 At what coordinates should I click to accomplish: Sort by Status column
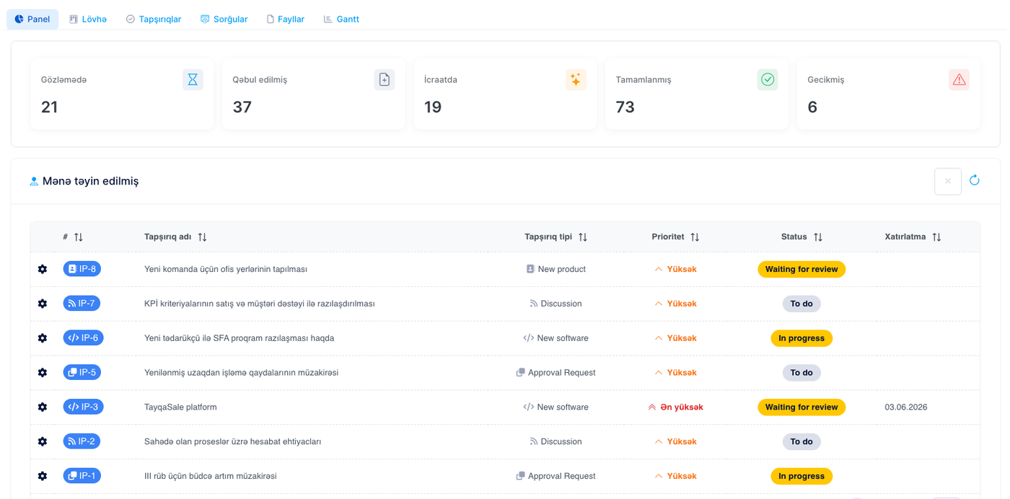(818, 237)
